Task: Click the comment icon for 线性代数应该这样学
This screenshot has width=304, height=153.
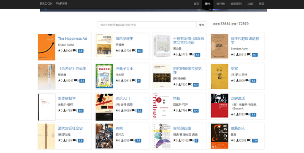Action: (247, 55)
